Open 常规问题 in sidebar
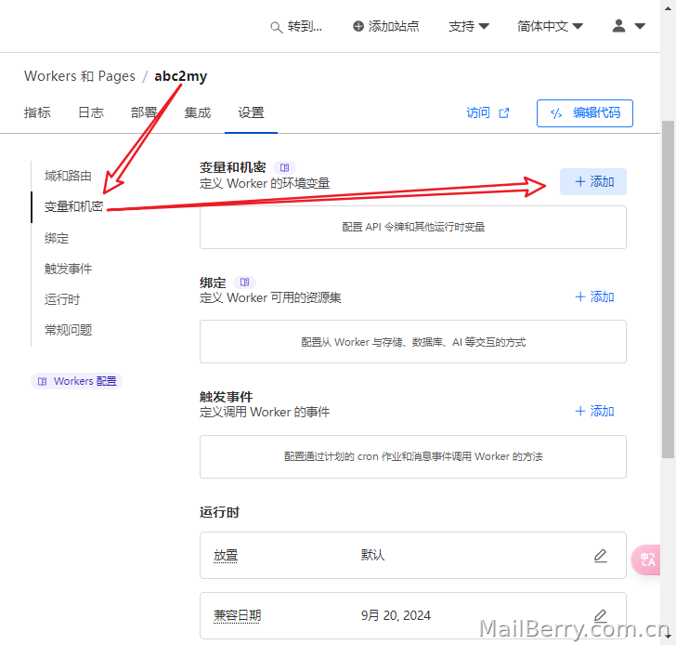 click(x=68, y=330)
